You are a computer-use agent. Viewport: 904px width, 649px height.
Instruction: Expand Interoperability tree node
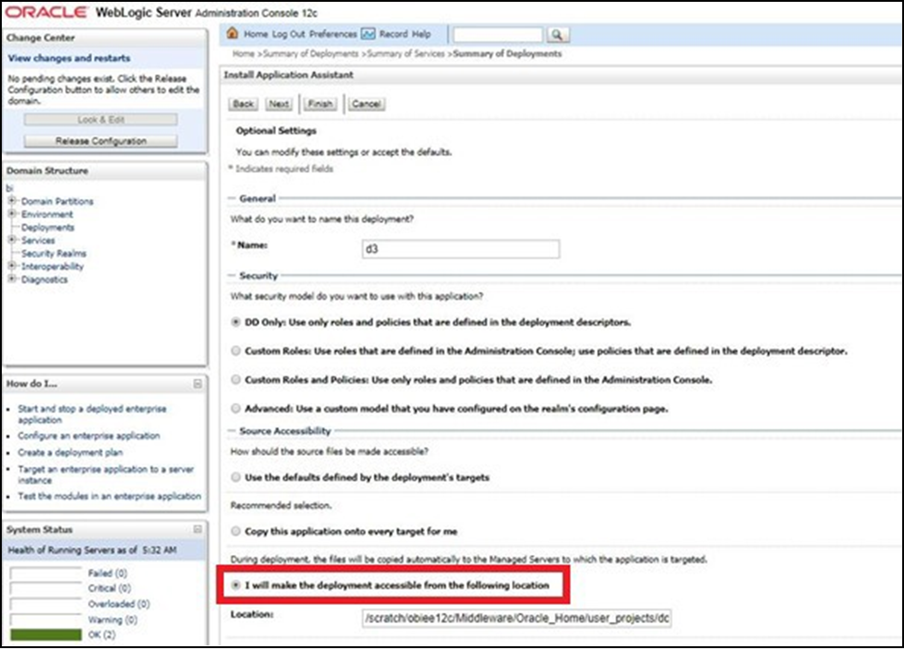click(x=12, y=266)
